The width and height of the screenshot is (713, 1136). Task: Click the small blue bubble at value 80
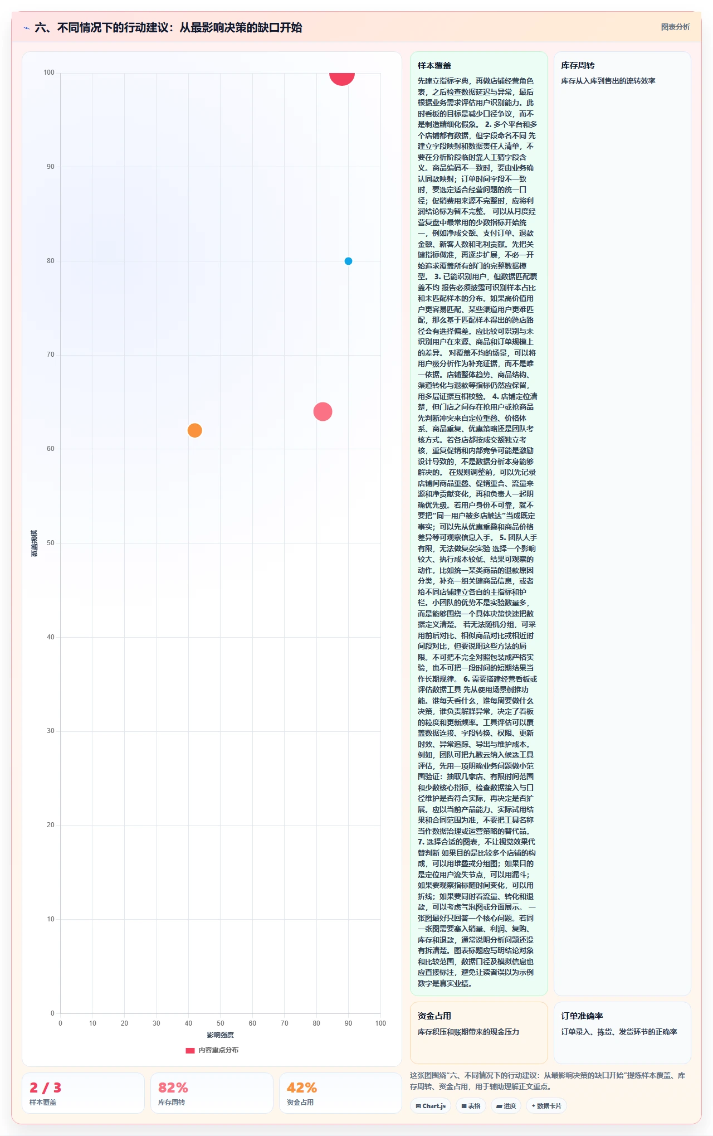348,261
